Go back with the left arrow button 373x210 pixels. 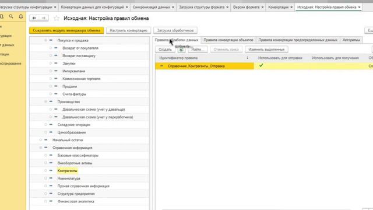tap(34, 18)
